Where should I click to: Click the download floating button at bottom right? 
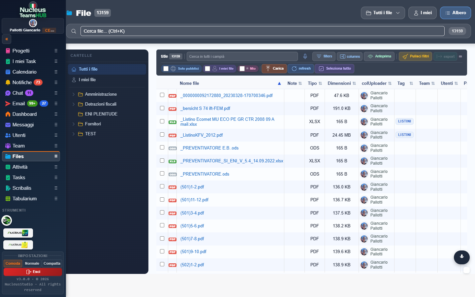tap(461, 257)
